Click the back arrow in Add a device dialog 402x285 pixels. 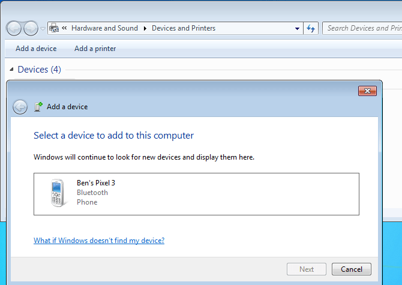[20, 107]
